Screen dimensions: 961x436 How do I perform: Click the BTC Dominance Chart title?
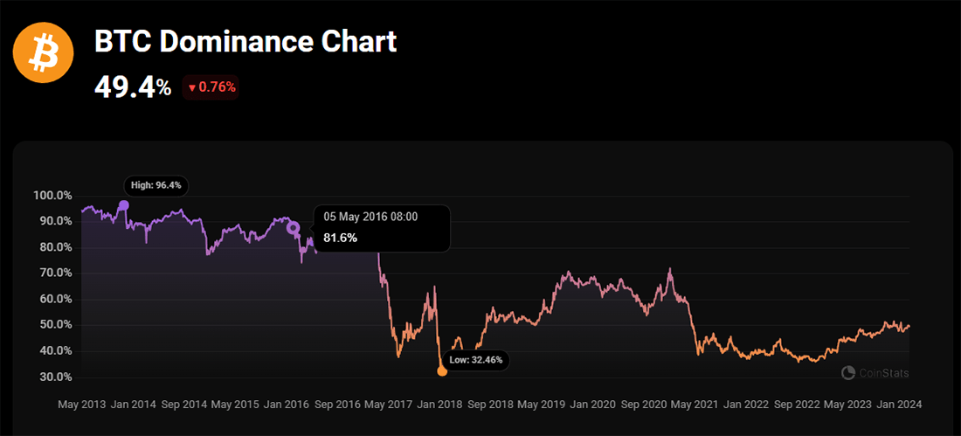click(x=245, y=41)
